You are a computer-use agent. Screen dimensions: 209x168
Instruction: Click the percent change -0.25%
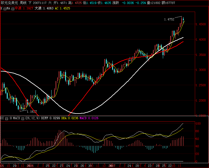[141, 3]
